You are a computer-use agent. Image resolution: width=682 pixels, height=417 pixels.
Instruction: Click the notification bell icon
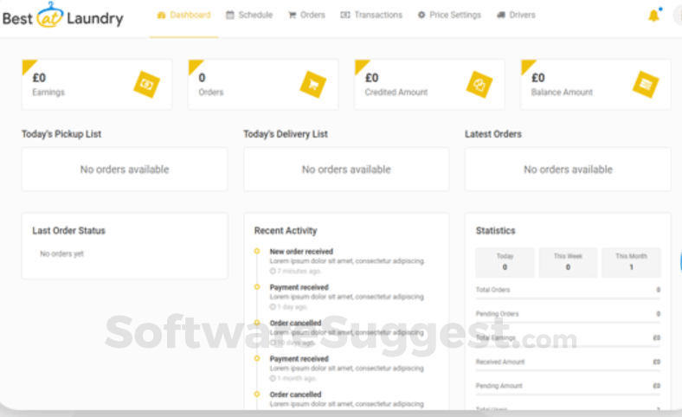point(653,16)
